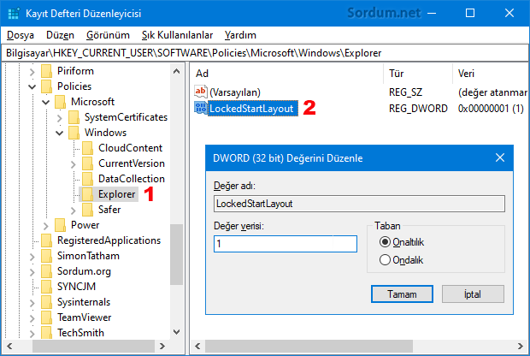Viewport: 530px width, 356px height.
Task: Click the registry path address bar
Action: click(265, 53)
